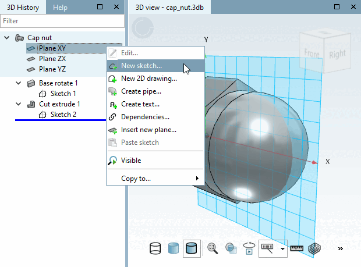The width and height of the screenshot is (361, 267).
Task: Click the Sketch 2 icon
Action: click(43, 115)
